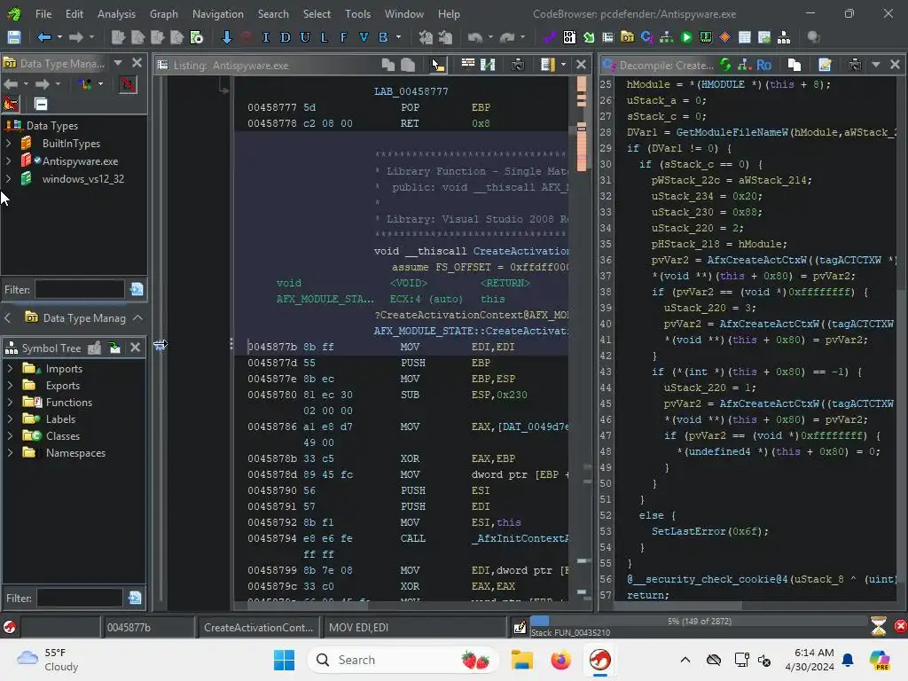Image resolution: width=908 pixels, height=681 pixels.
Task: Open the orange diamond toolbar icon
Action: 725,37
